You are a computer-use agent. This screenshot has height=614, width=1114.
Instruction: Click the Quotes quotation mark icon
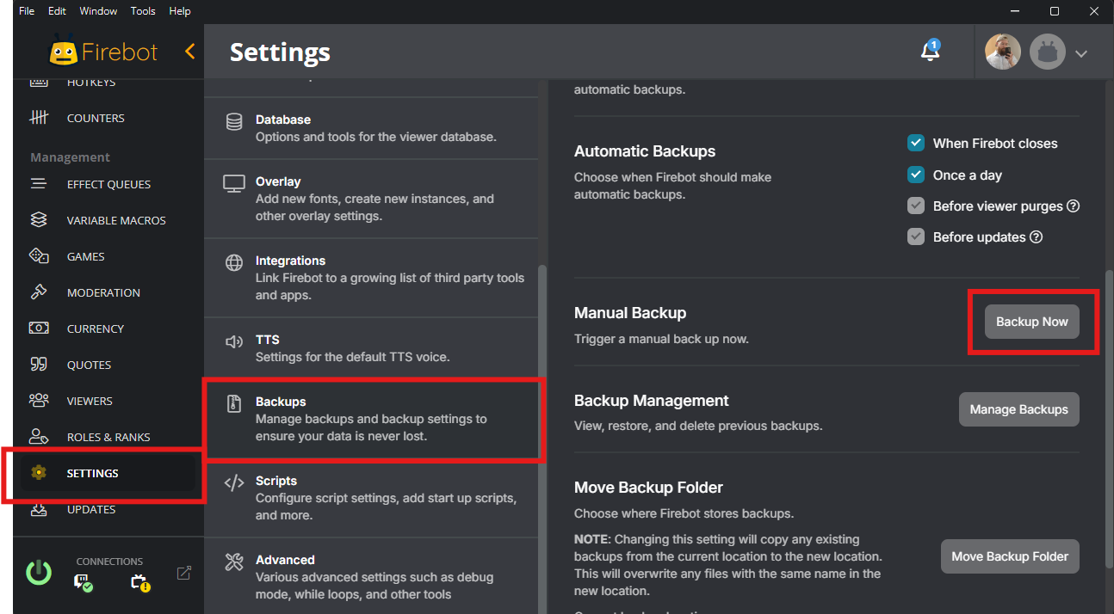point(39,365)
